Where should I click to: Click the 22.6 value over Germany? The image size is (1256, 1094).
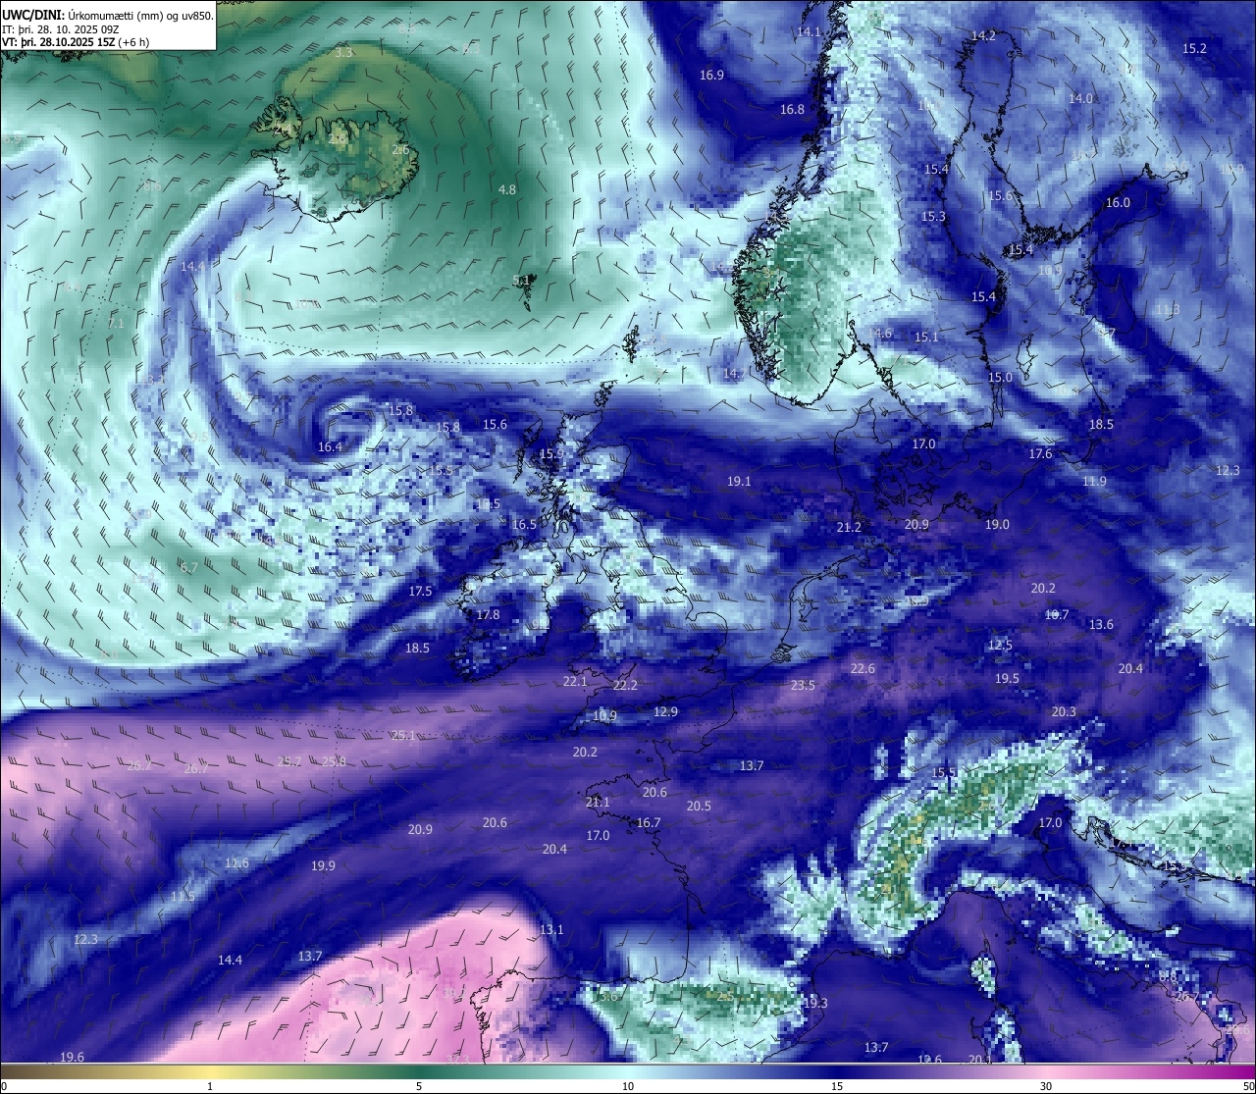coord(863,669)
